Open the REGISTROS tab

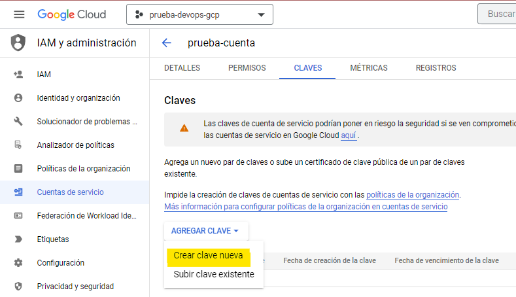click(x=436, y=68)
